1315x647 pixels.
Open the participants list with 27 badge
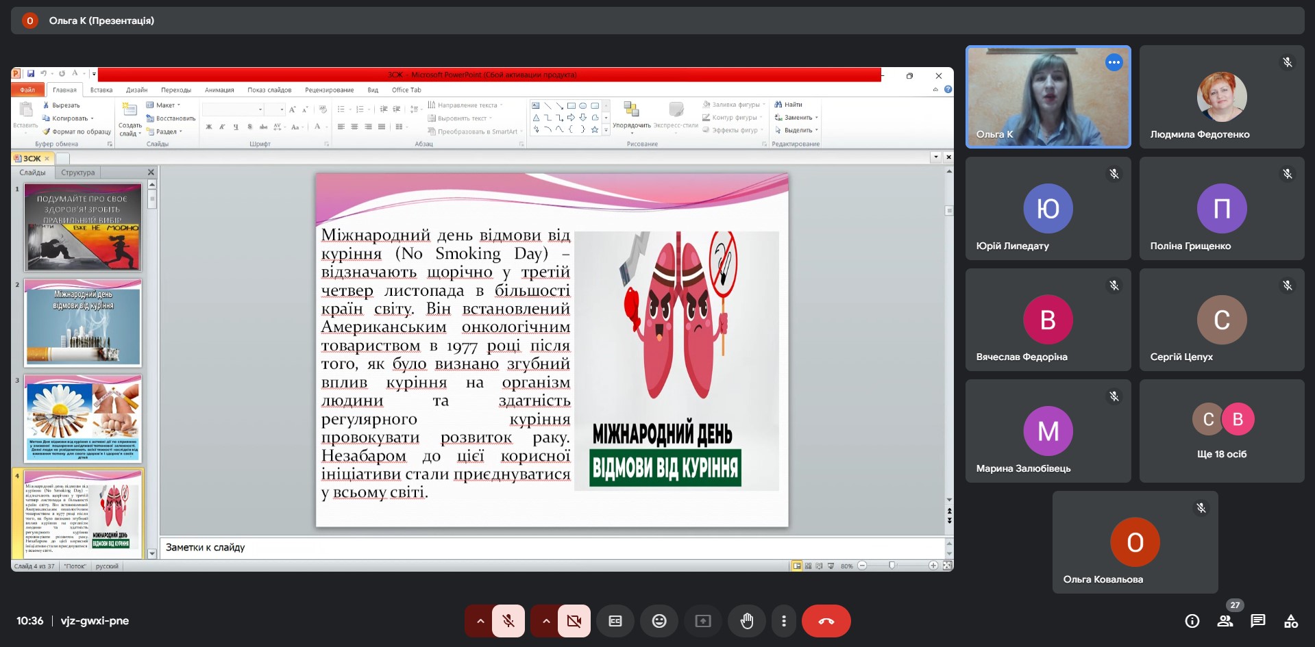click(x=1225, y=621)
